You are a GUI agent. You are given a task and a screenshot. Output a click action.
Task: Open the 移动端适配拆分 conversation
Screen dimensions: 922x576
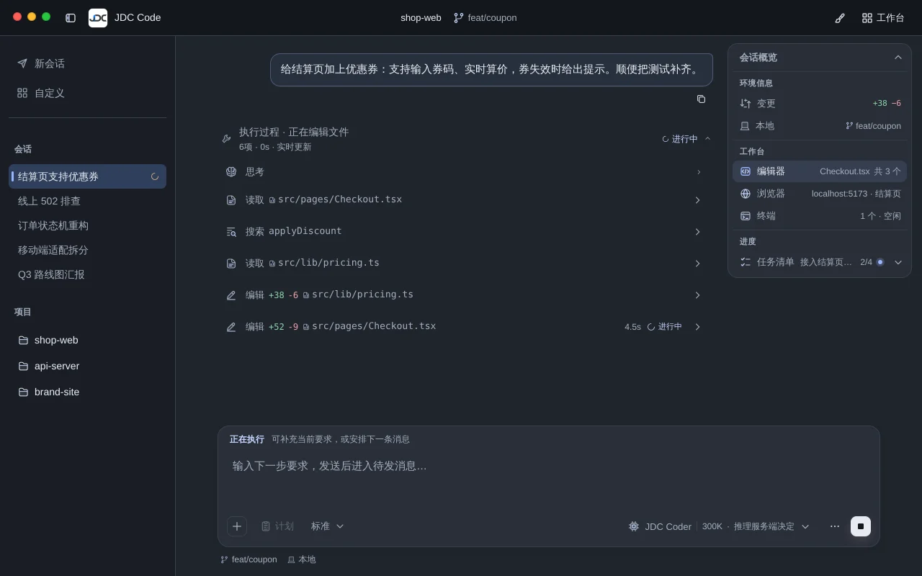[x=87, y=250]
